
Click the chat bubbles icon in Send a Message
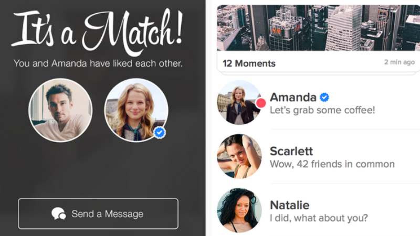[59, 214]
